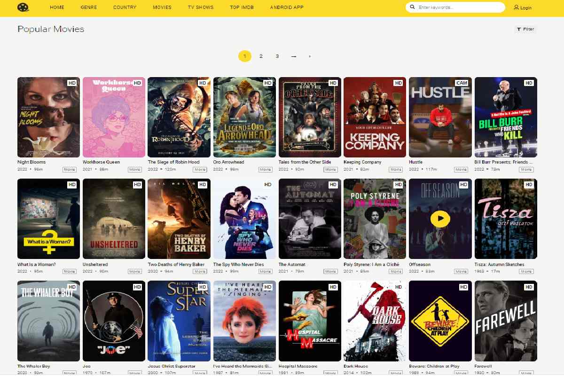564x376 pixels.
Task: Open the What is a Woman? poster
Action: 48,219
